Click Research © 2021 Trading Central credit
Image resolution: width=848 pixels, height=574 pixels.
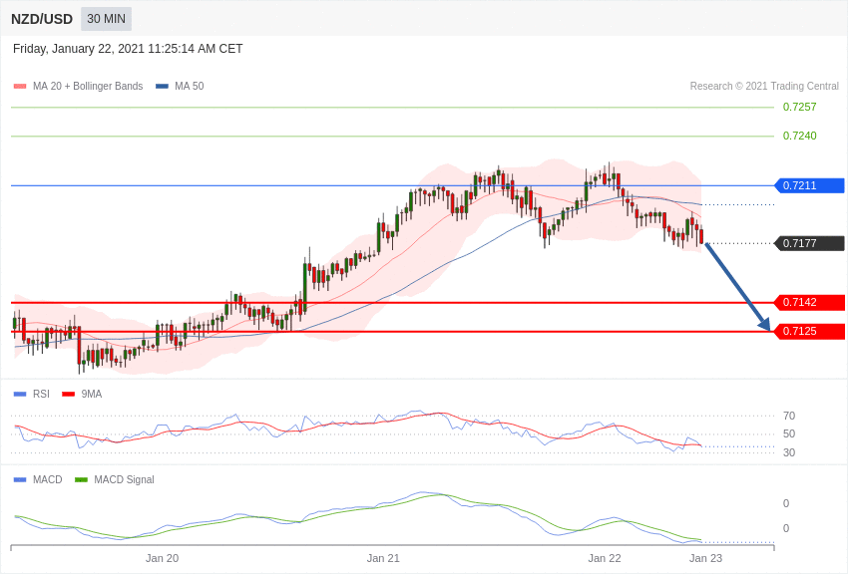764,86
